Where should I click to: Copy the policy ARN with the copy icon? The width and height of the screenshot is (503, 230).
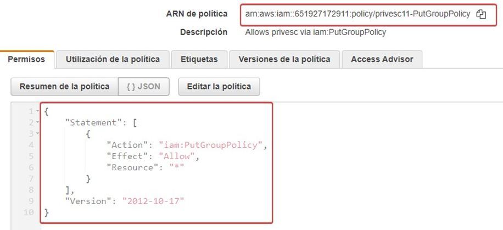pyautogui.click(x=481, y=14)
